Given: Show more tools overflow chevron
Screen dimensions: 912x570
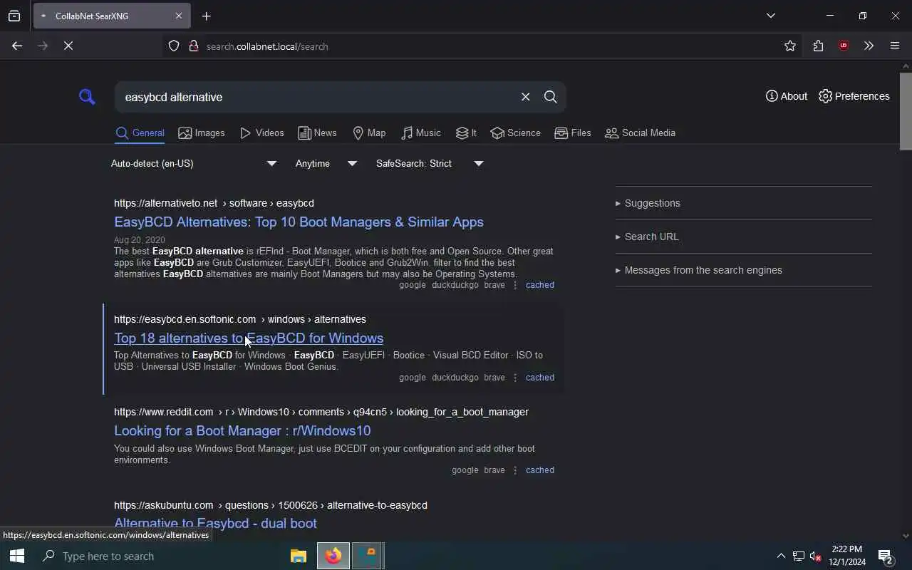Looking at the screenshot, I should (x=869, y=46).
